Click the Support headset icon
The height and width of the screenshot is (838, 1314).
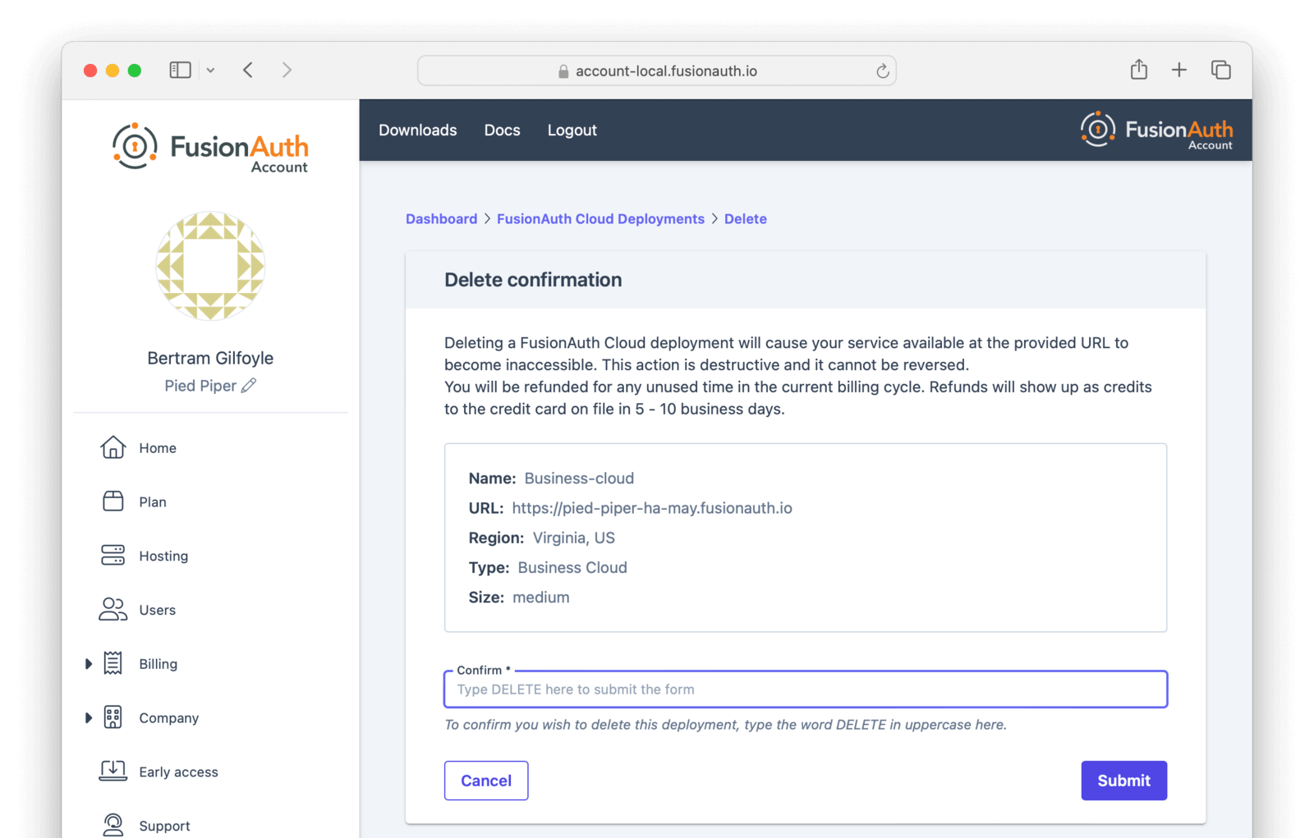tap(113, 824)
